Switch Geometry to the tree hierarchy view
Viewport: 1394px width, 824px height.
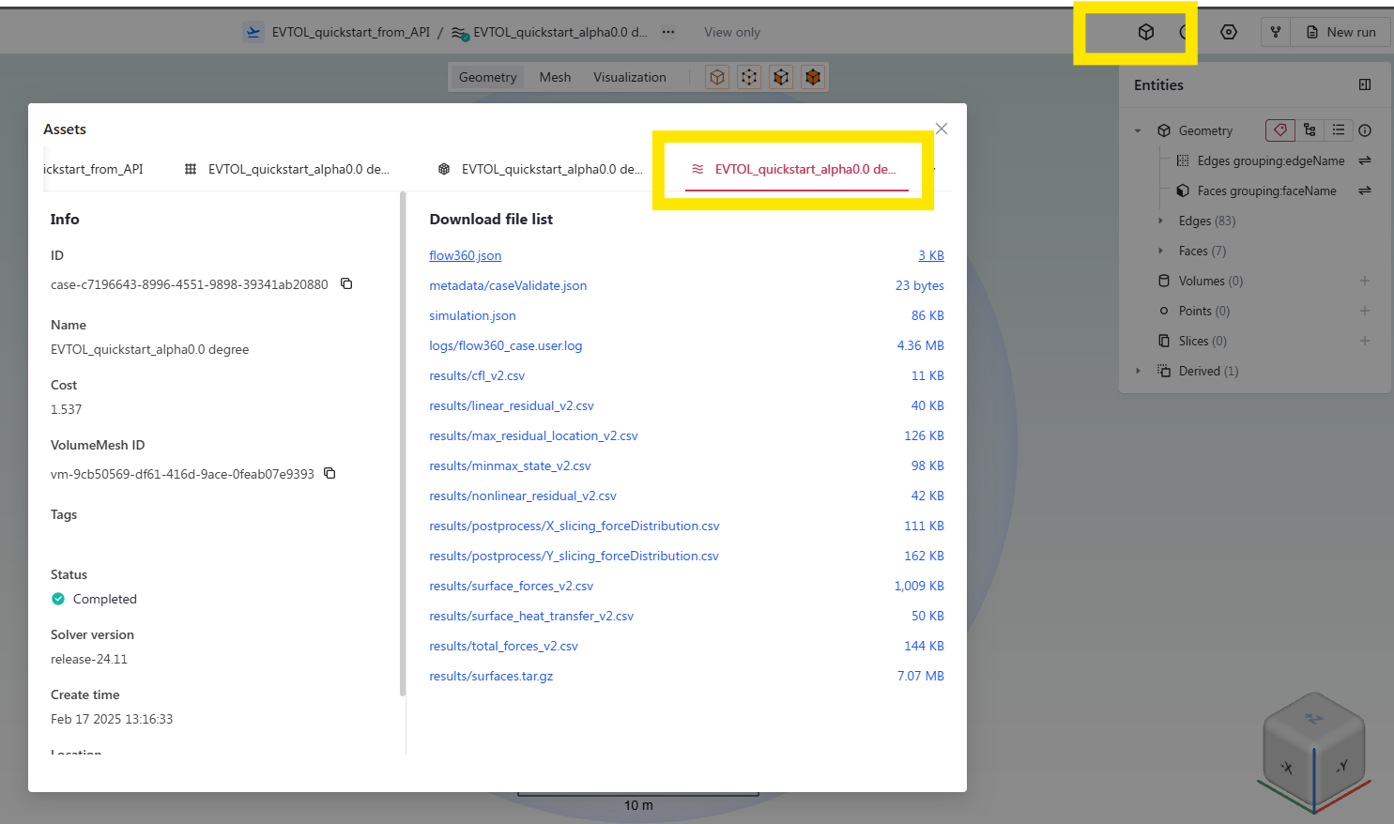tap(1310, 130)
